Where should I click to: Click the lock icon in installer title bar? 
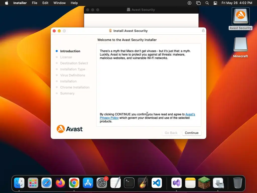click(x=203, y=30)
